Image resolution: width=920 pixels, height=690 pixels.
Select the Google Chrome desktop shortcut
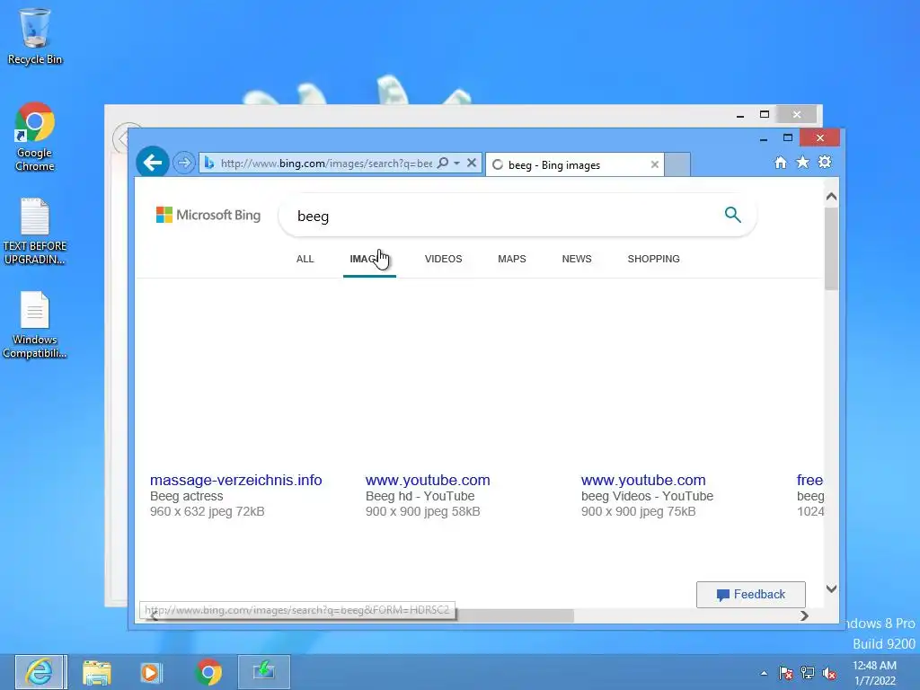pyautogui.click(x=35, y=137)
